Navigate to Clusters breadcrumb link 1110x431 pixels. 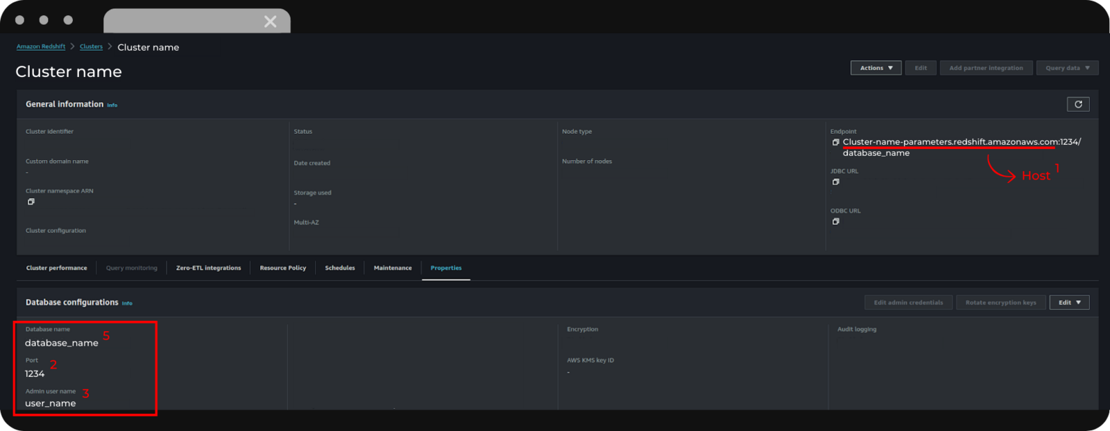(91, 46)
